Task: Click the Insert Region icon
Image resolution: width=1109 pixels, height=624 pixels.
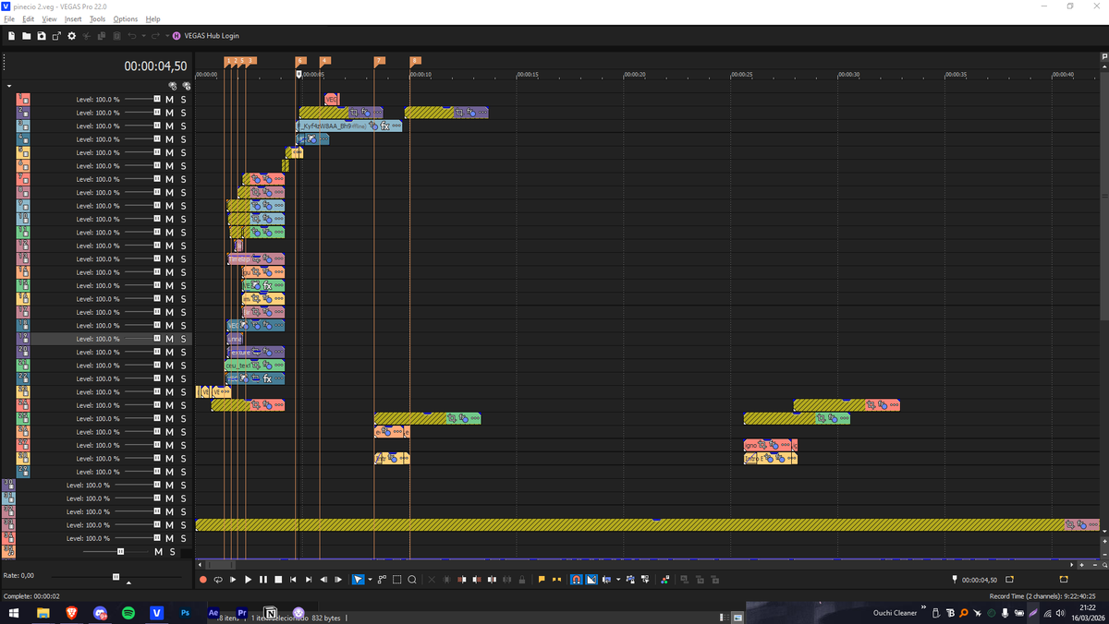Action: pos(556,580)
